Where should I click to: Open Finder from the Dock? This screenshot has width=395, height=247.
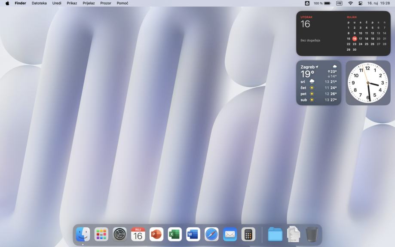point(83,235)
